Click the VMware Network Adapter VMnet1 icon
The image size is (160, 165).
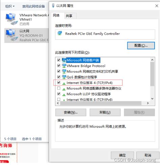[11, 19]
